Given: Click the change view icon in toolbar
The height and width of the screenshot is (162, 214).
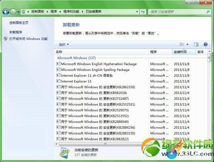Looking at the screenshot, I should coord(182,44).
